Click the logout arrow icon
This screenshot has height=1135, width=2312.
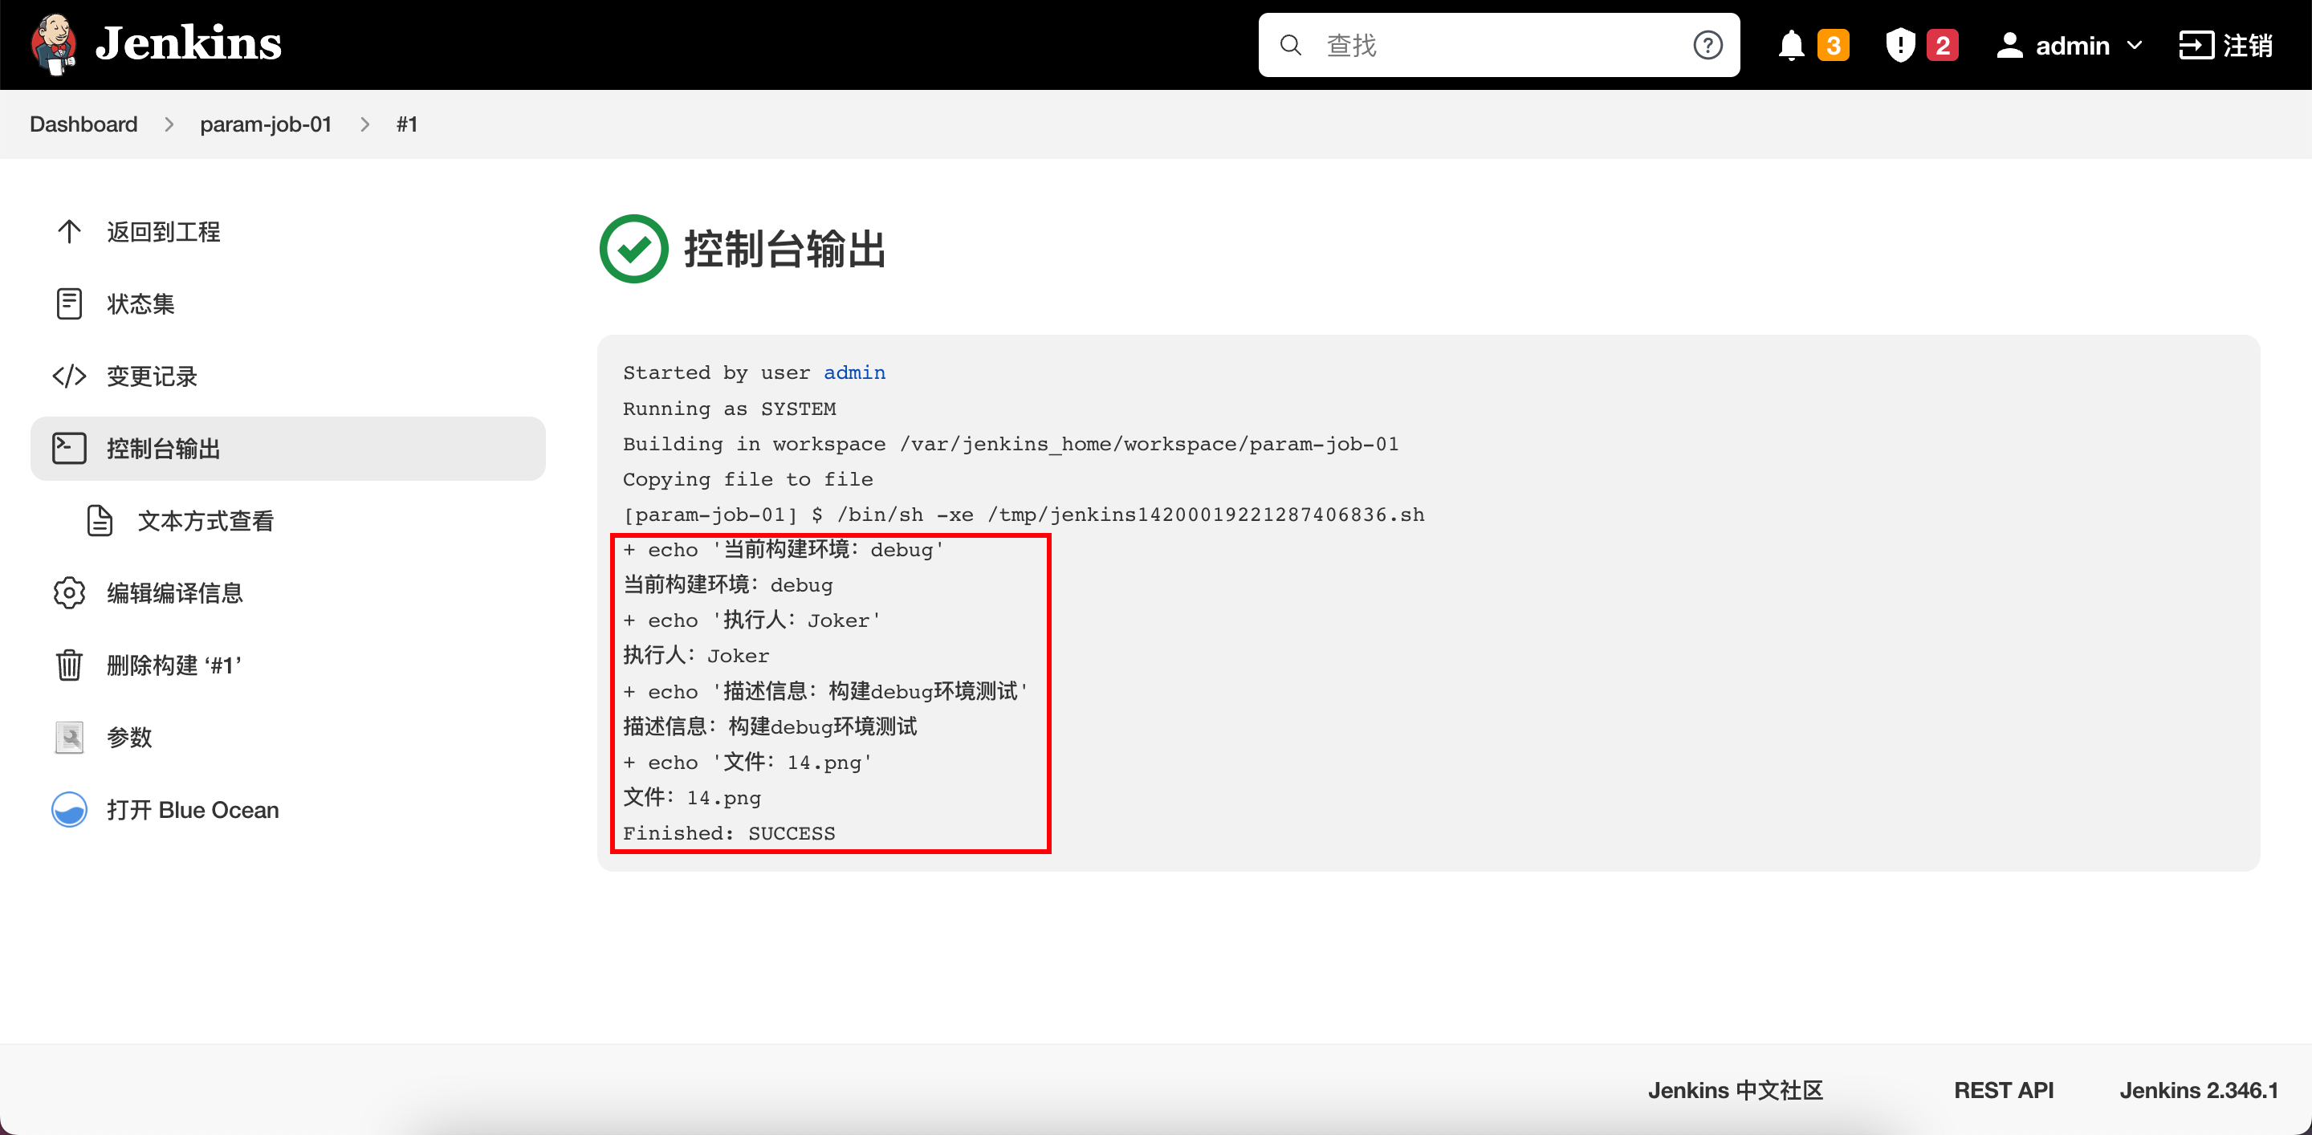tap(2196, 45)
